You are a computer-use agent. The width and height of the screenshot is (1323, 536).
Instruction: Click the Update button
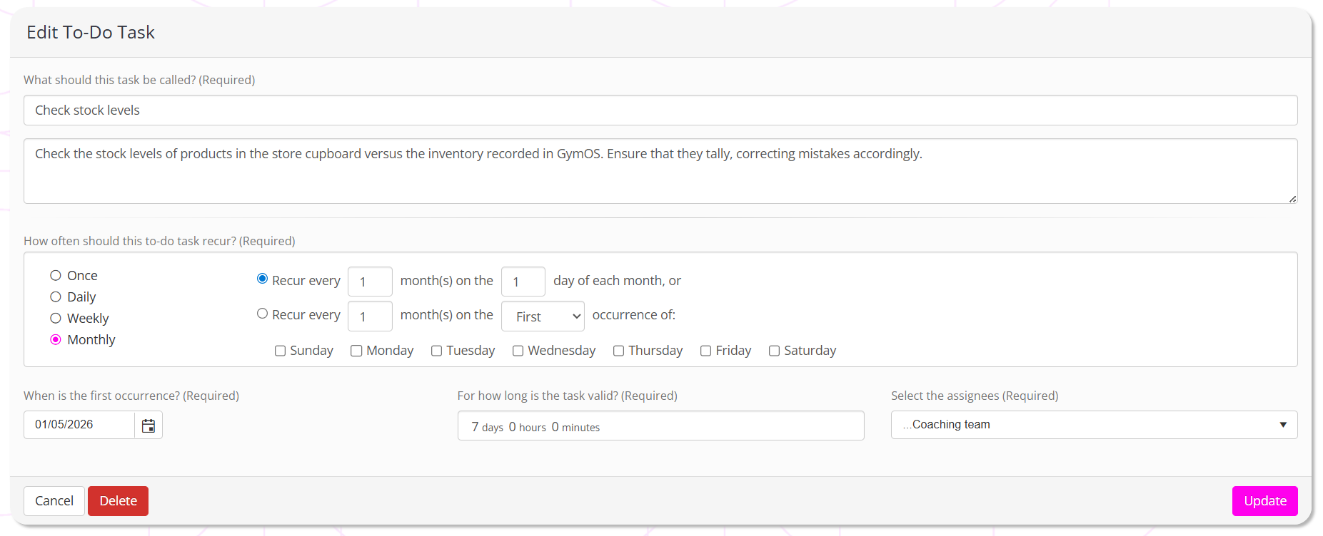[1264, 501]
